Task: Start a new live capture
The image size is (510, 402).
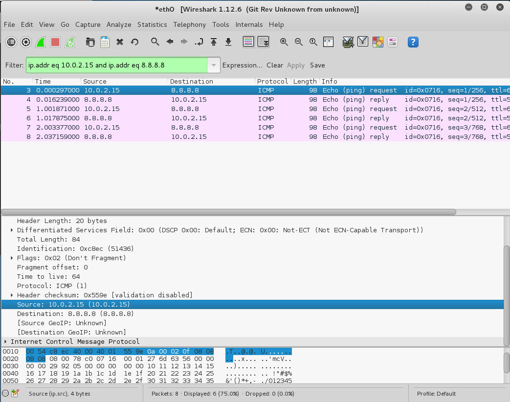Action: tap(41, 42)
